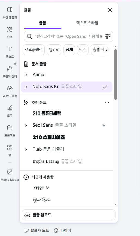
Task: Show more font category chips arrow
Action: click(106, 50)
